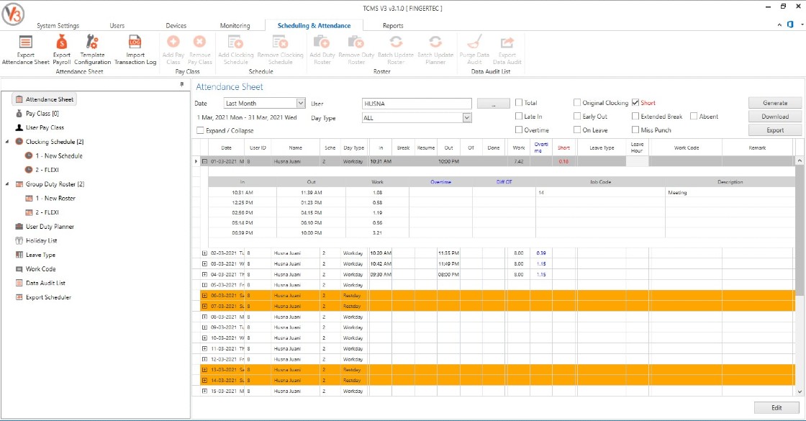806x421 pixels.
Task: Collapse the Clocking Schedule tree node
Action: coord(7,142)
